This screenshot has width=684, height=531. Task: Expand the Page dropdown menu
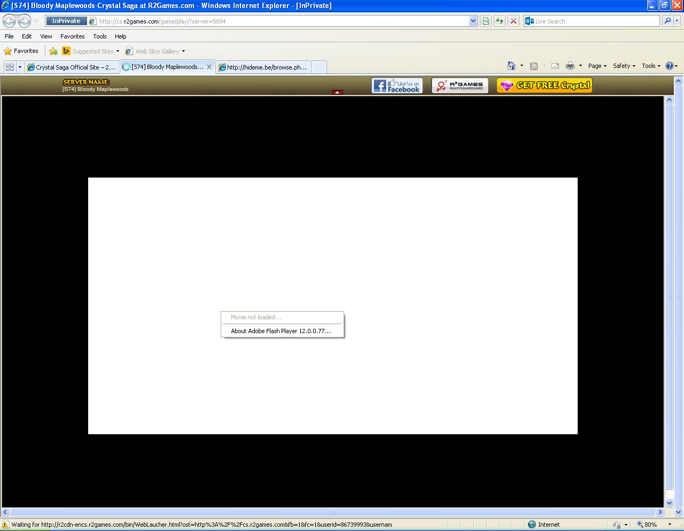point(597,66)
